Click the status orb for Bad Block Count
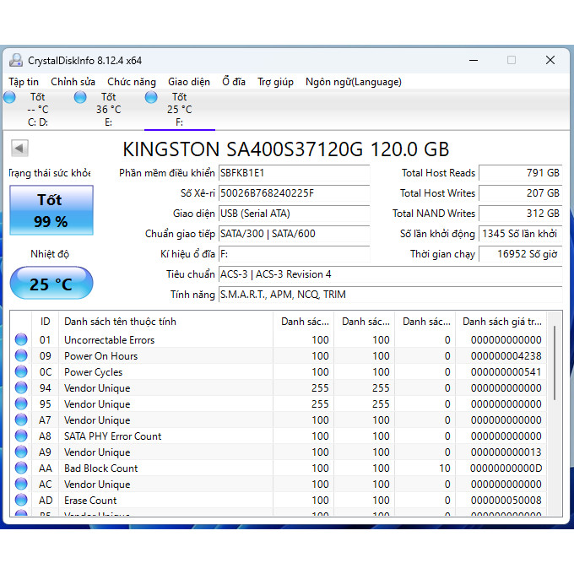The width and height of the screenshot is (574, 574). (21, 468)
